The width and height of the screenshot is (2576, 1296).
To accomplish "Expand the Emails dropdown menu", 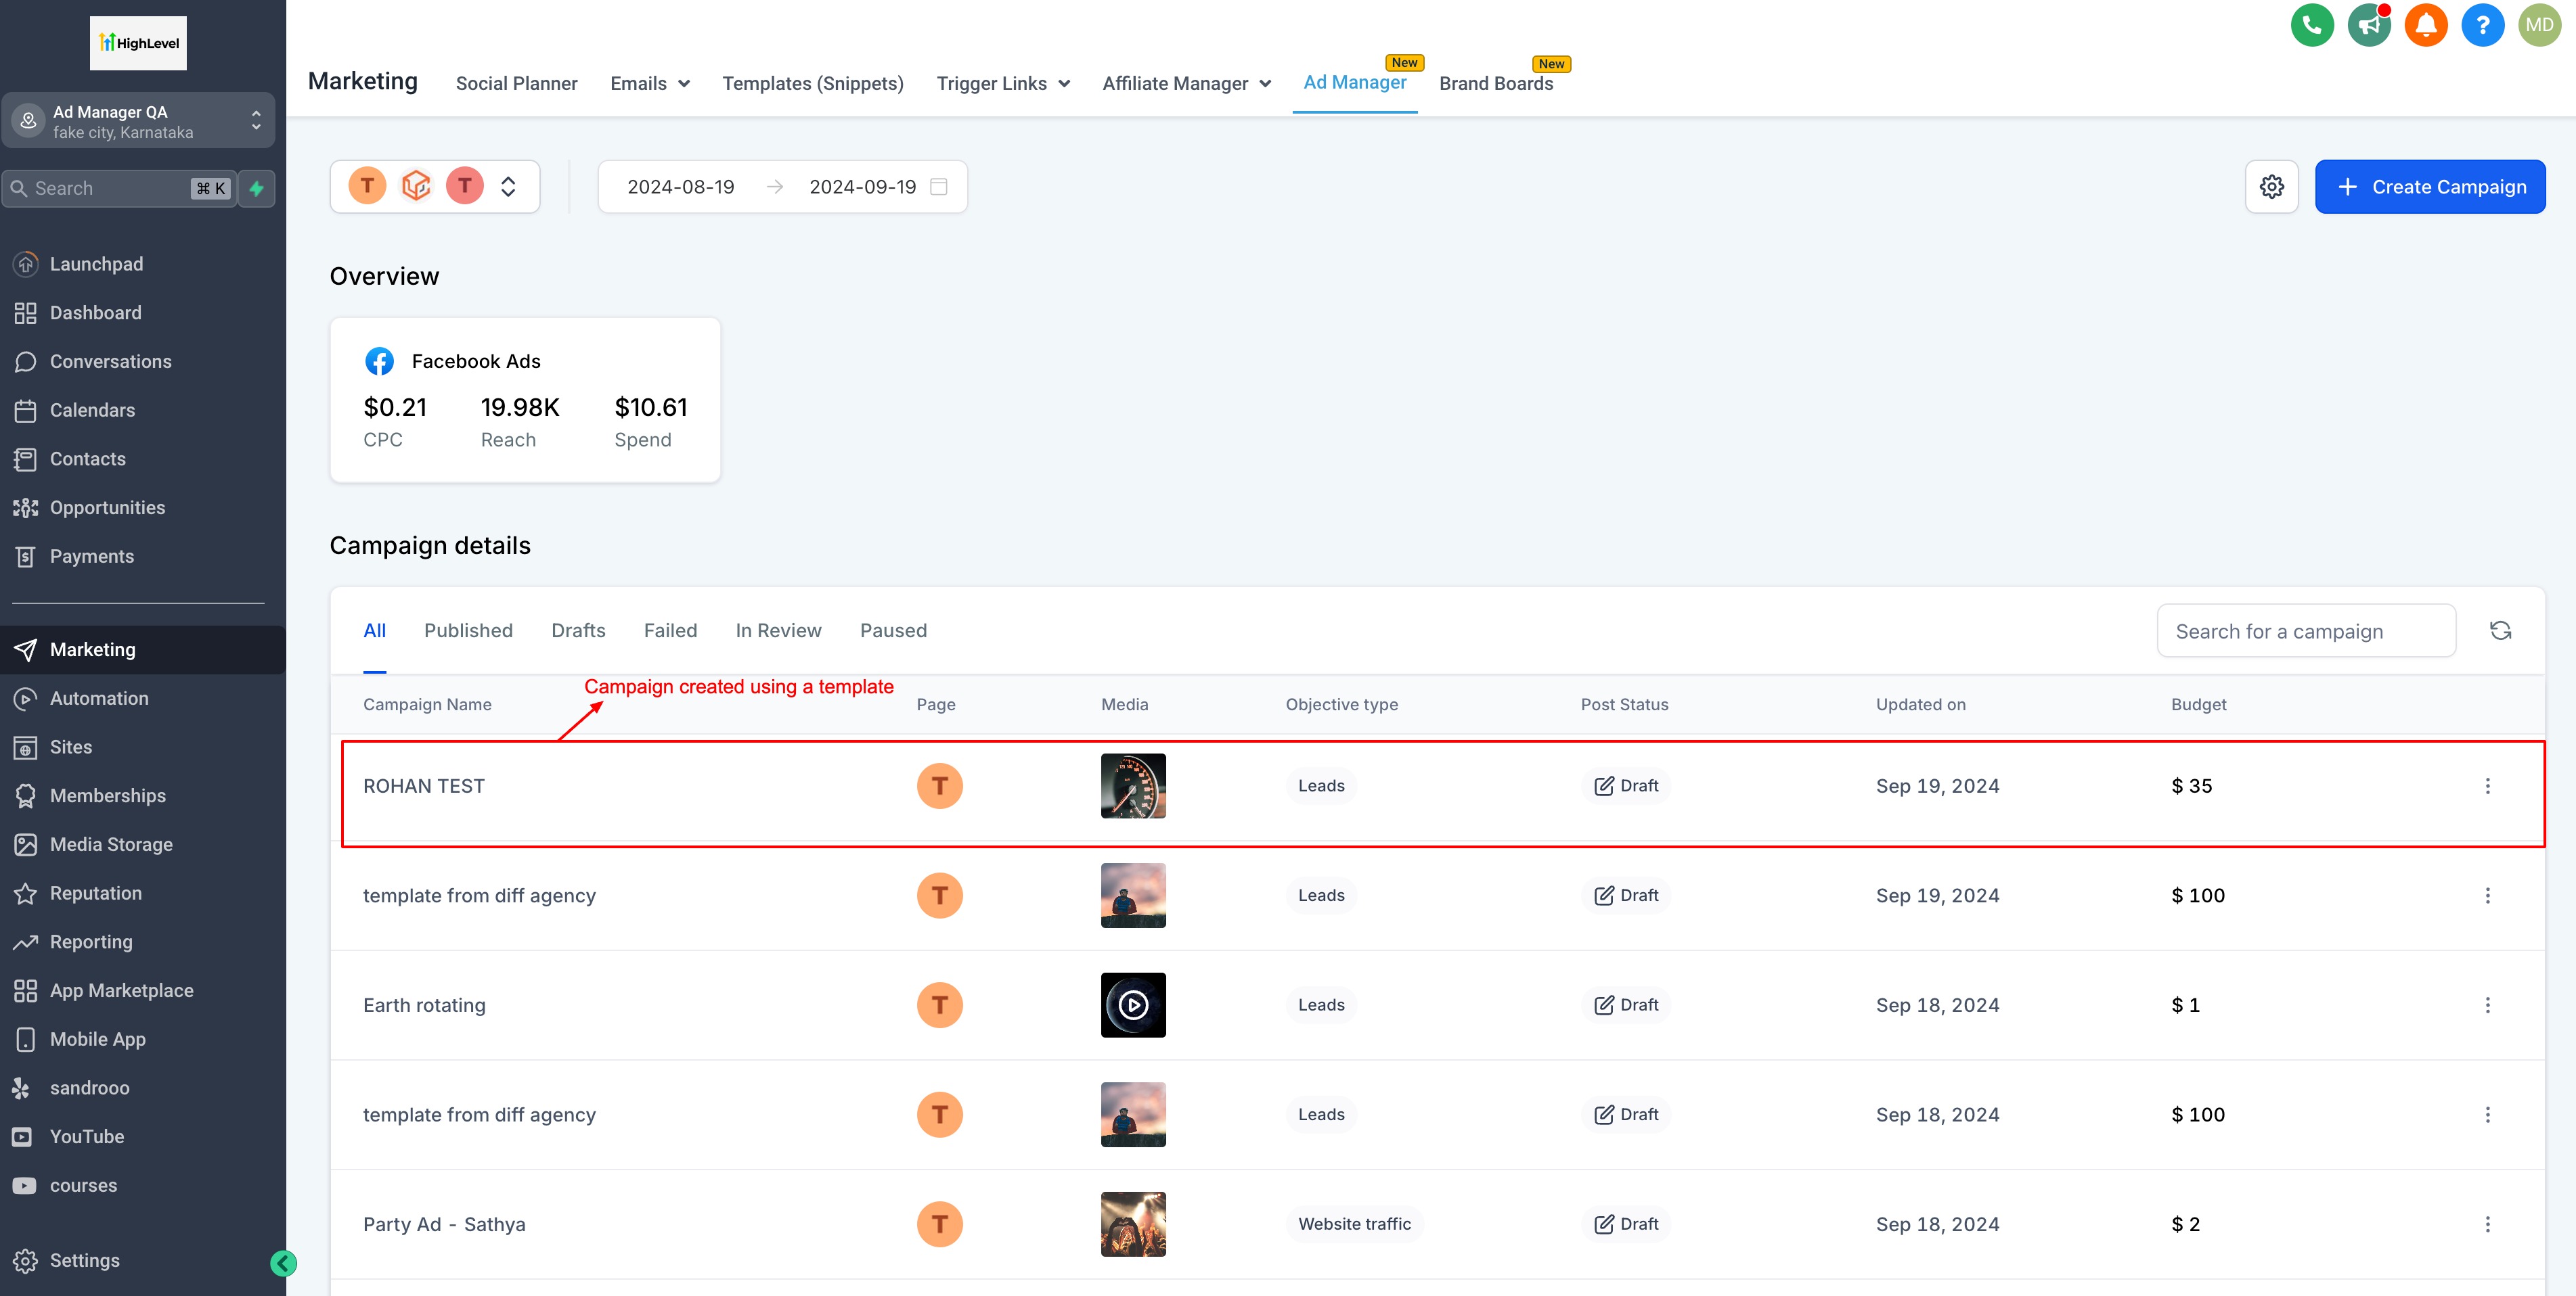I will [x=650, y=84].
